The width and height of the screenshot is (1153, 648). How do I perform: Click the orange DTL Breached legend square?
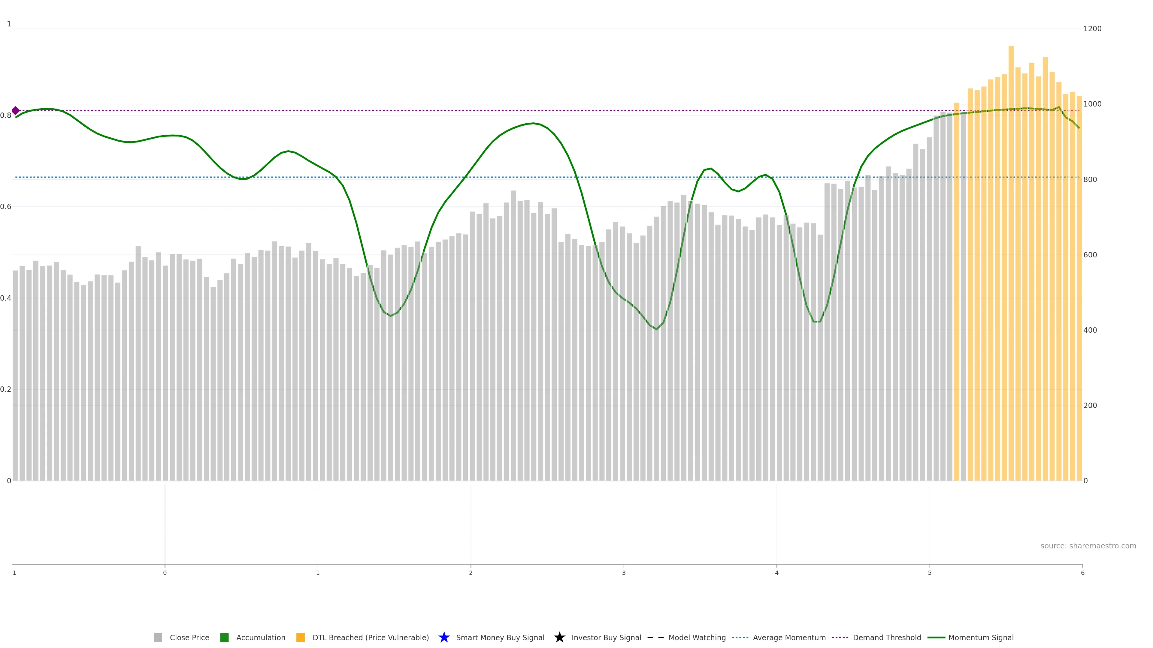300,637
